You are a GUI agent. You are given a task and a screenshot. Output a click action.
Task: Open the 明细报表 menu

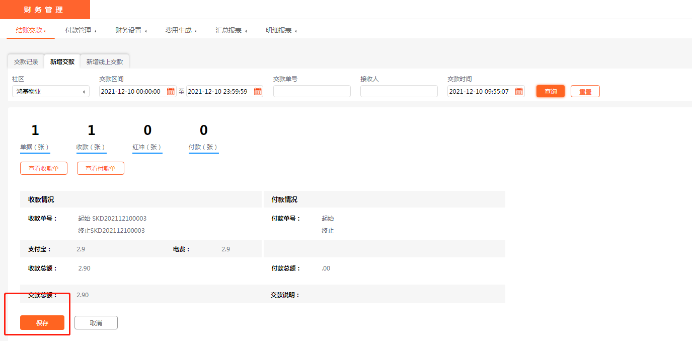coord(281,30)
